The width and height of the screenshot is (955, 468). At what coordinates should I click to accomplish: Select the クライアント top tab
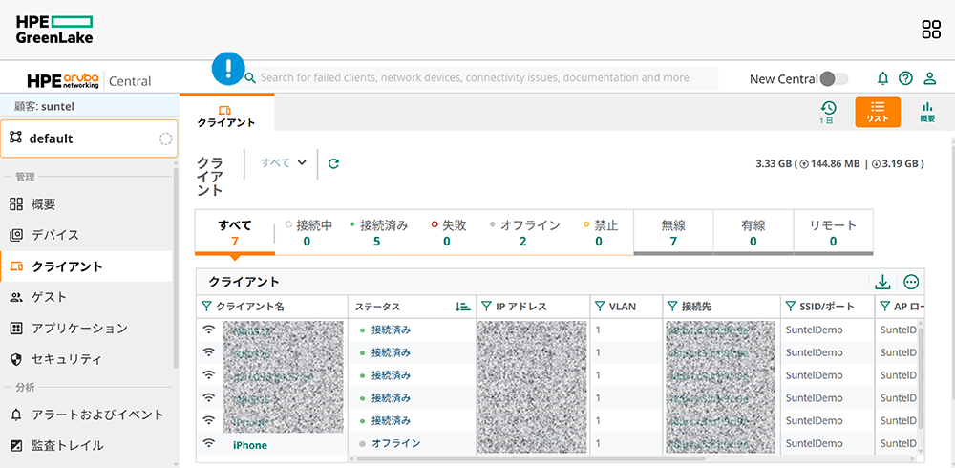(x=226, y=114)
